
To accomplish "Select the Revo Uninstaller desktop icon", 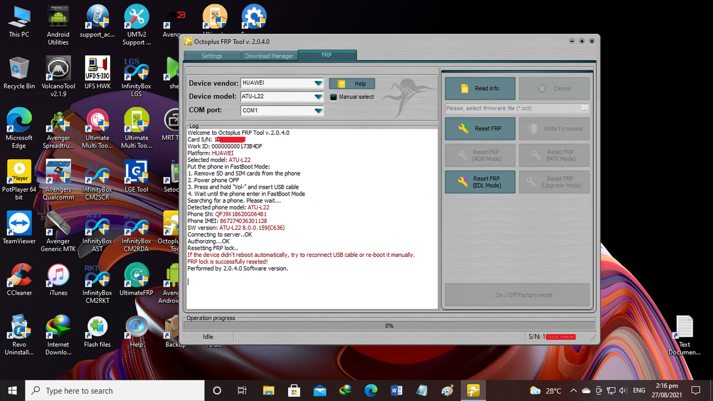I will (19, 335).
